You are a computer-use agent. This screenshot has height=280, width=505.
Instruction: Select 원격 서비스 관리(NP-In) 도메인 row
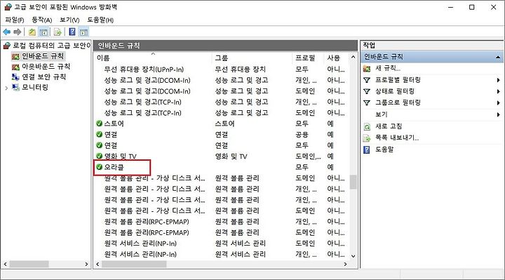coord(221,244)
